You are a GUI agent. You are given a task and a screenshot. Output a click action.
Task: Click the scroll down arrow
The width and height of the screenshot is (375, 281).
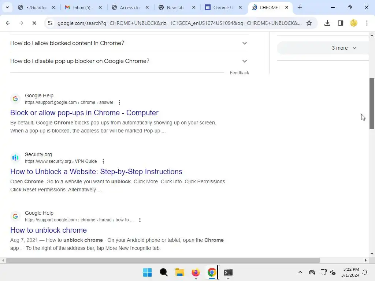tap(372, 254)
